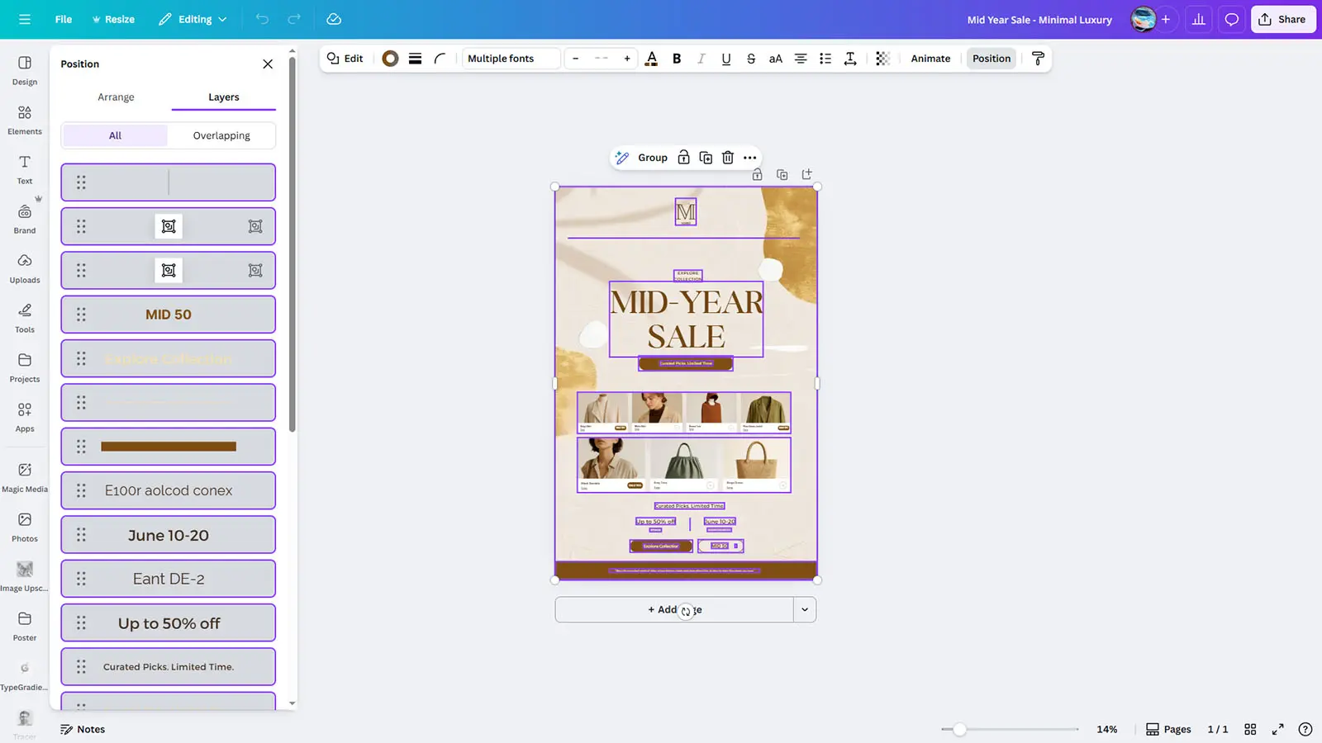The width and height of the screenshot is (1322, 743).
Task: Expand the Editing mode dropdown
Action: (193, 19)
